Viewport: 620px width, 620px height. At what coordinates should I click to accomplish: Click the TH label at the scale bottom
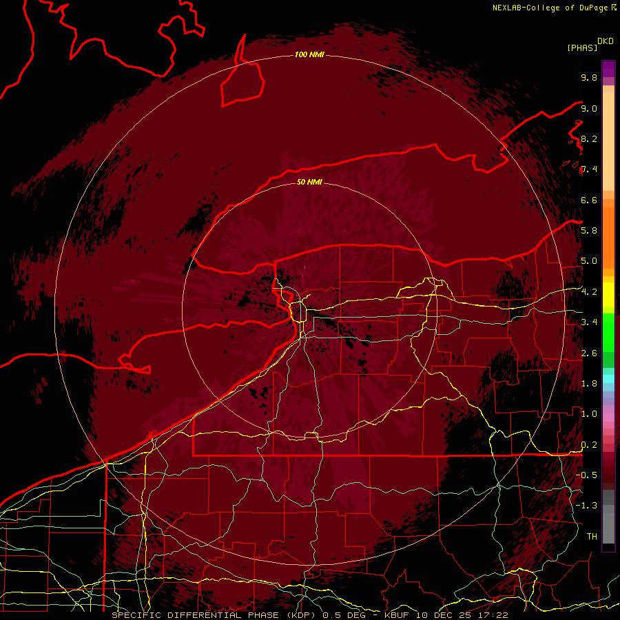[x=592, y=536]
